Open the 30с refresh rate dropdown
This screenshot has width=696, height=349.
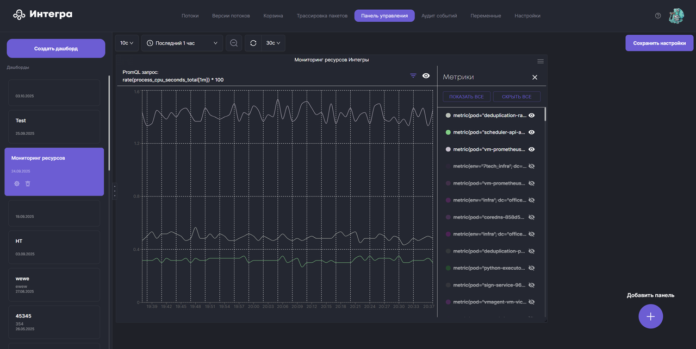pyautogui.click(x=274, y=43)
